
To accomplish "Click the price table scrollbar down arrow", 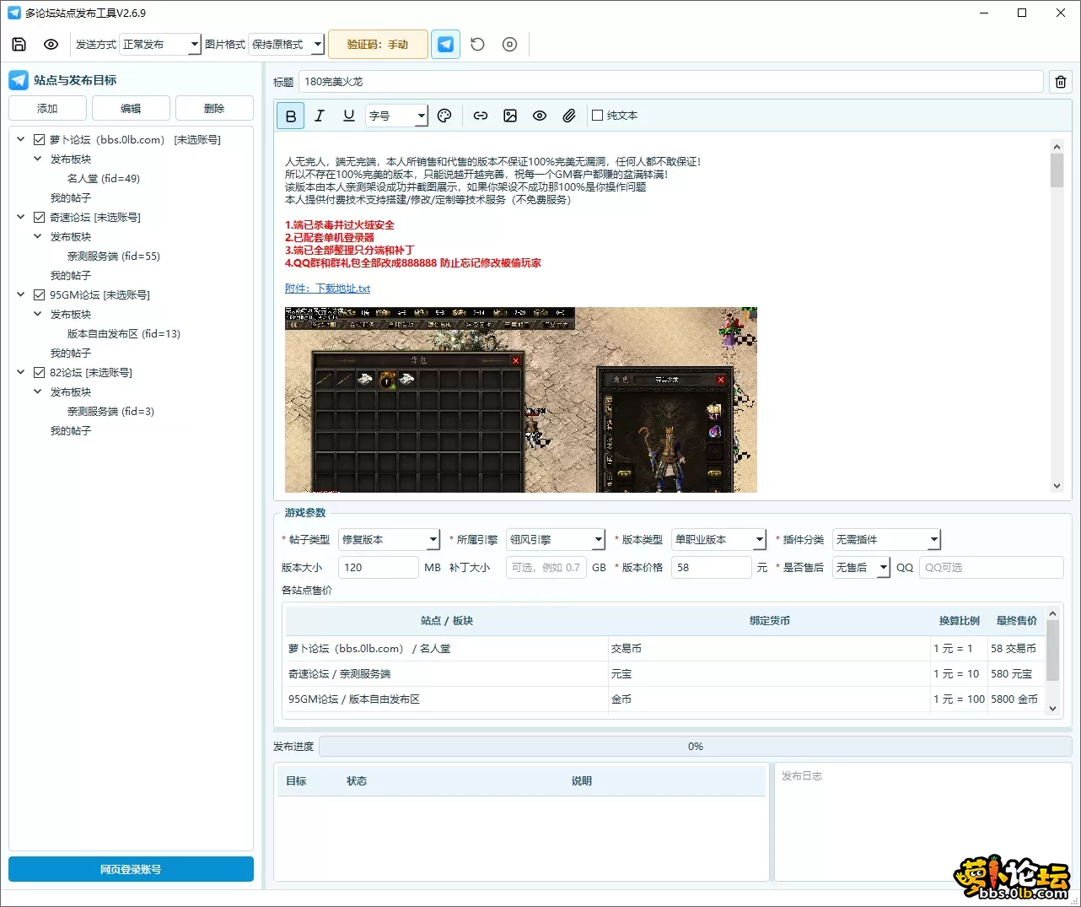I will click(x=1052, y=709).
